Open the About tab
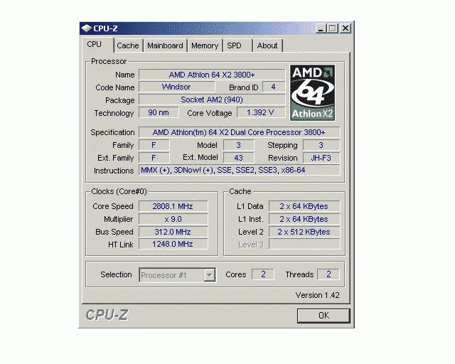 (x=267, y=45)
